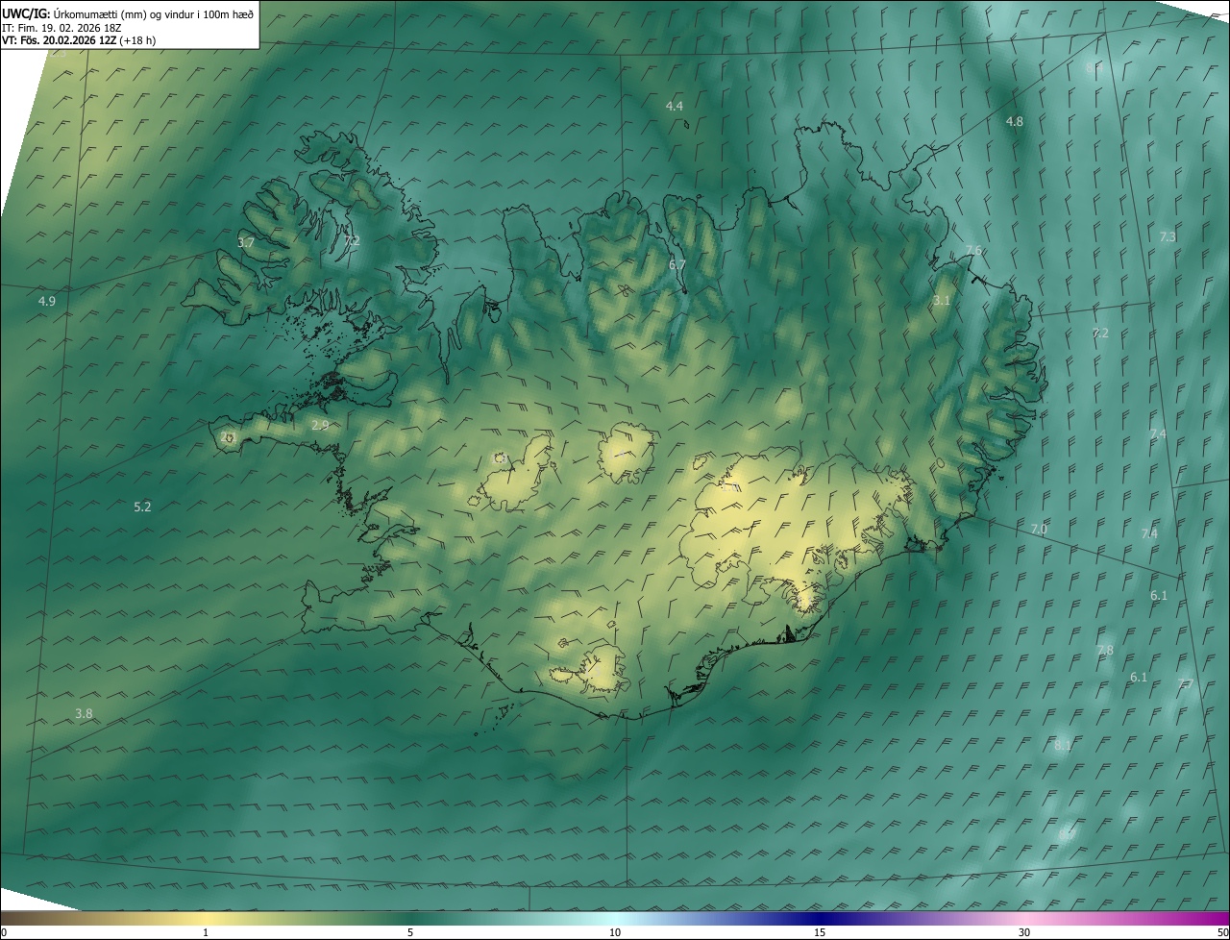Click the colorbar tick label 5

coord(410,932)
